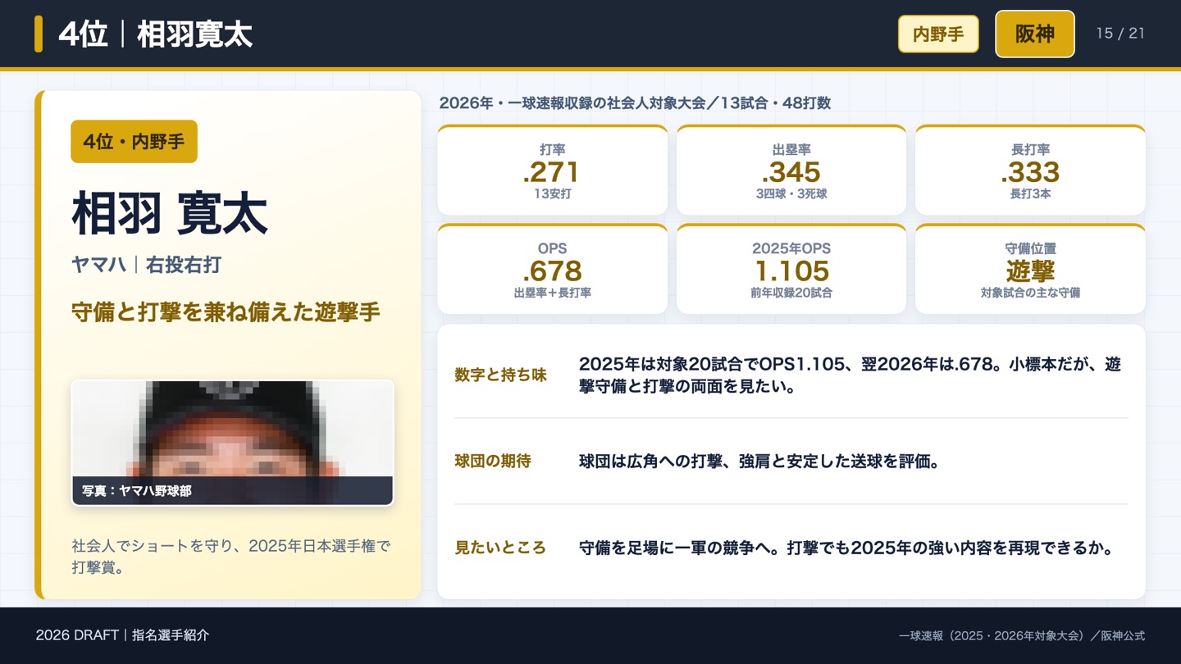Screen dimensions: 1181x664
Task: Click the 4位・内野手 gold tag
Action: [x=134, y=141]
